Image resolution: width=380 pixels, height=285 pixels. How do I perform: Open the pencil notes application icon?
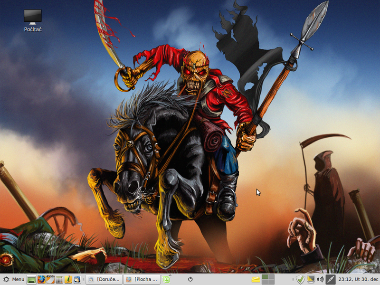click(x=68, y=279)
